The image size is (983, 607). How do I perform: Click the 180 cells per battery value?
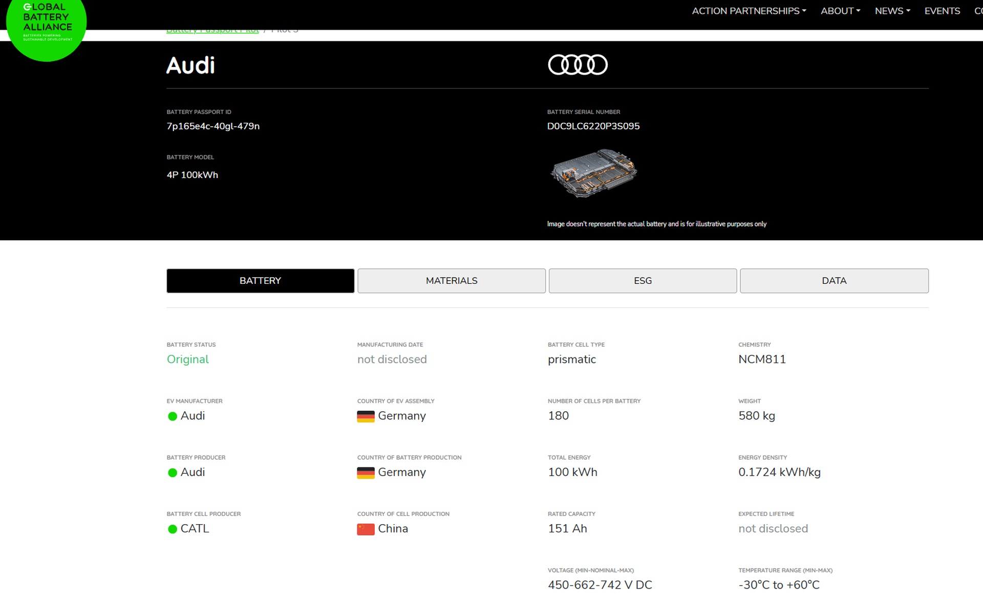pos(559,416)
